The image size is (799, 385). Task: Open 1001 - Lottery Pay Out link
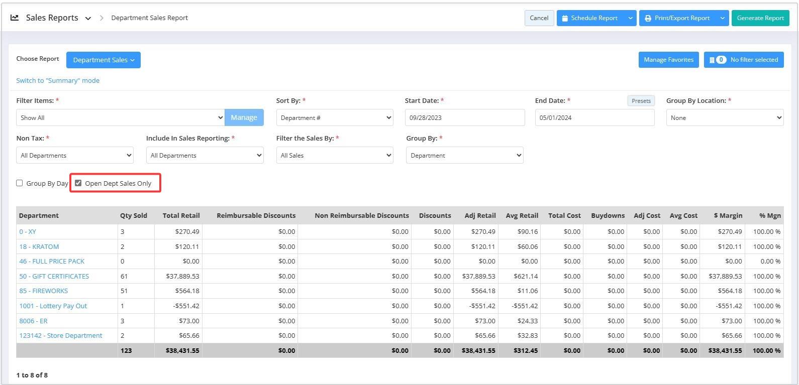pyautogui.click(x=53, y=306)
